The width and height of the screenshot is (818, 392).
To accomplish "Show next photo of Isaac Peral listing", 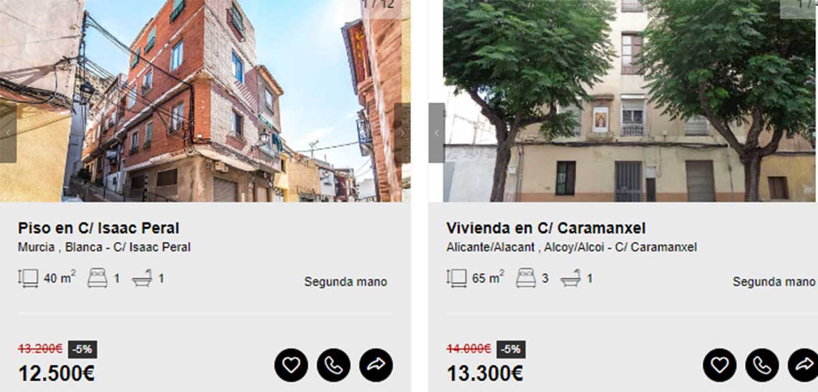I will 402,133.
